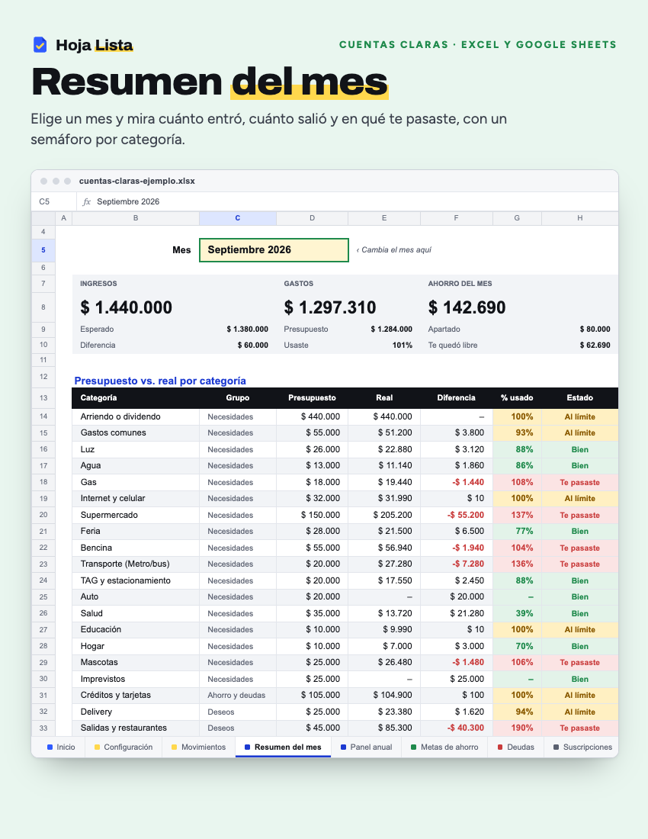This screenshot has height=839, width=648.
Task: Click the Presupuesto vs. real por categoría heading
Action: coord(160,381)
